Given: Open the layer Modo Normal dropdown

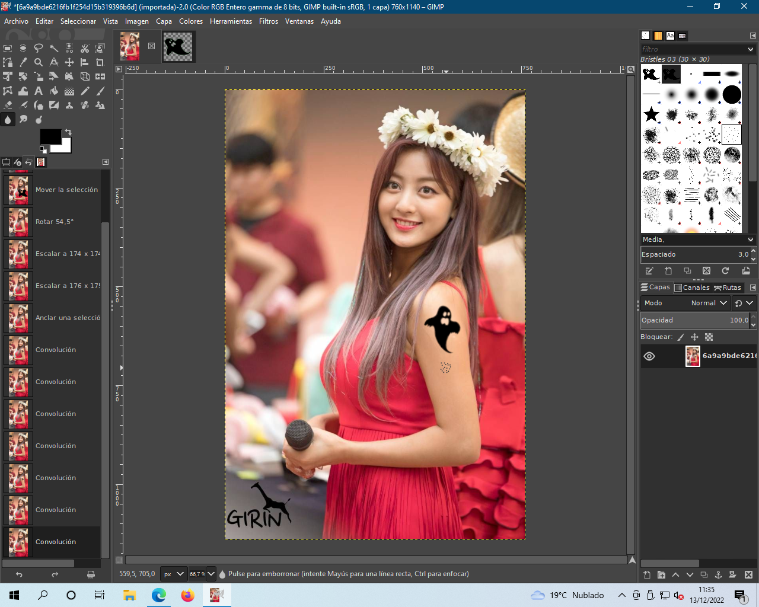Looking at the screenshot, I should tap(685, 303).
